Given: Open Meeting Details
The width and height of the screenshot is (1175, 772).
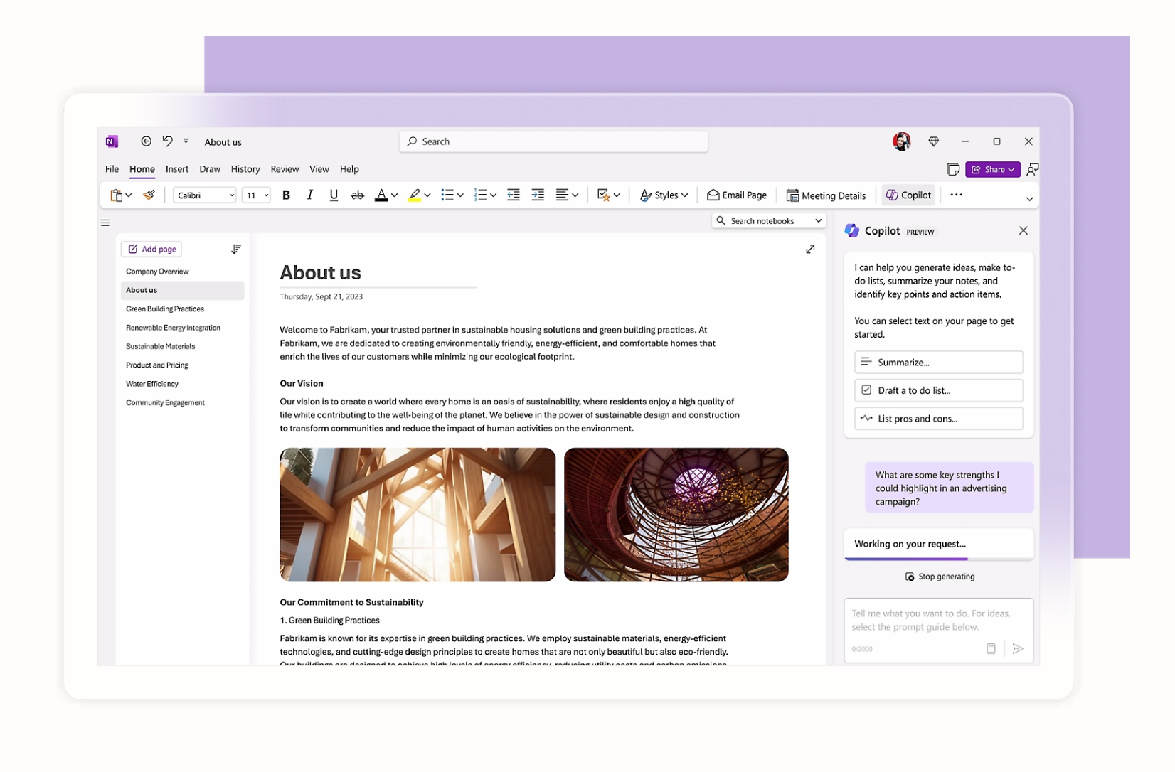Looking at the screenshot, I should click(826, 194).
